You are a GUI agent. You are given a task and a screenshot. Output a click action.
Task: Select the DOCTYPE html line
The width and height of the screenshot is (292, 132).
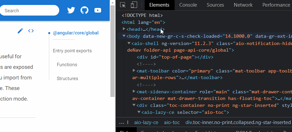(x=142, y=15)
